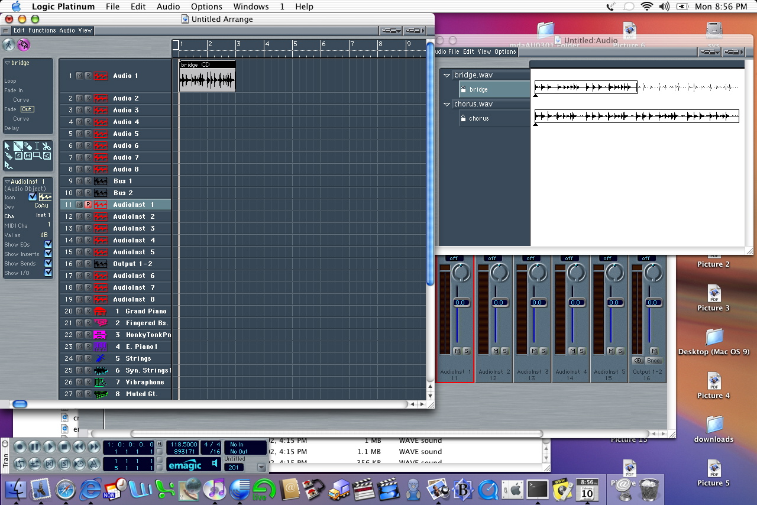Mute the Audio 1 track
757x505 pixels.
(79, 76)
